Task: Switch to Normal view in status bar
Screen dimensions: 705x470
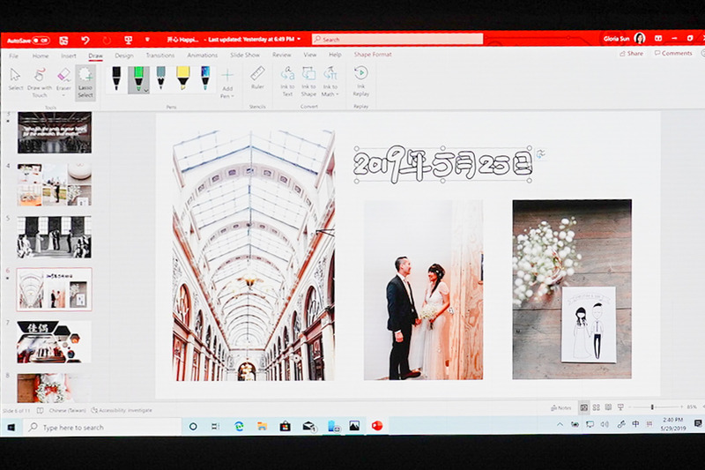Action: pyautogui.click(x=583, y=407)
